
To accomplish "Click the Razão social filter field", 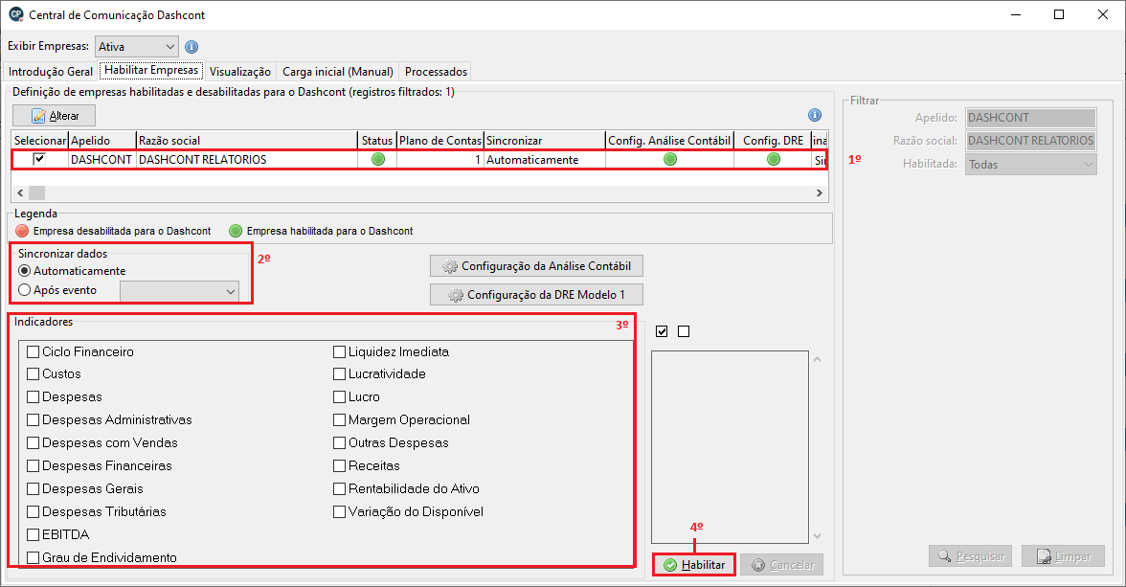I will coord(1030,141).
